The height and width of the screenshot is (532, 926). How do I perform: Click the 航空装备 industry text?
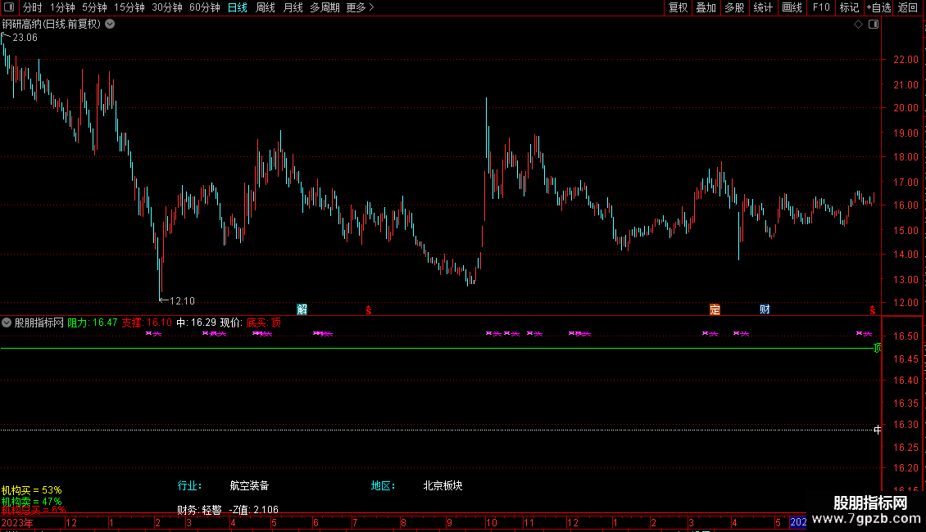249,485
